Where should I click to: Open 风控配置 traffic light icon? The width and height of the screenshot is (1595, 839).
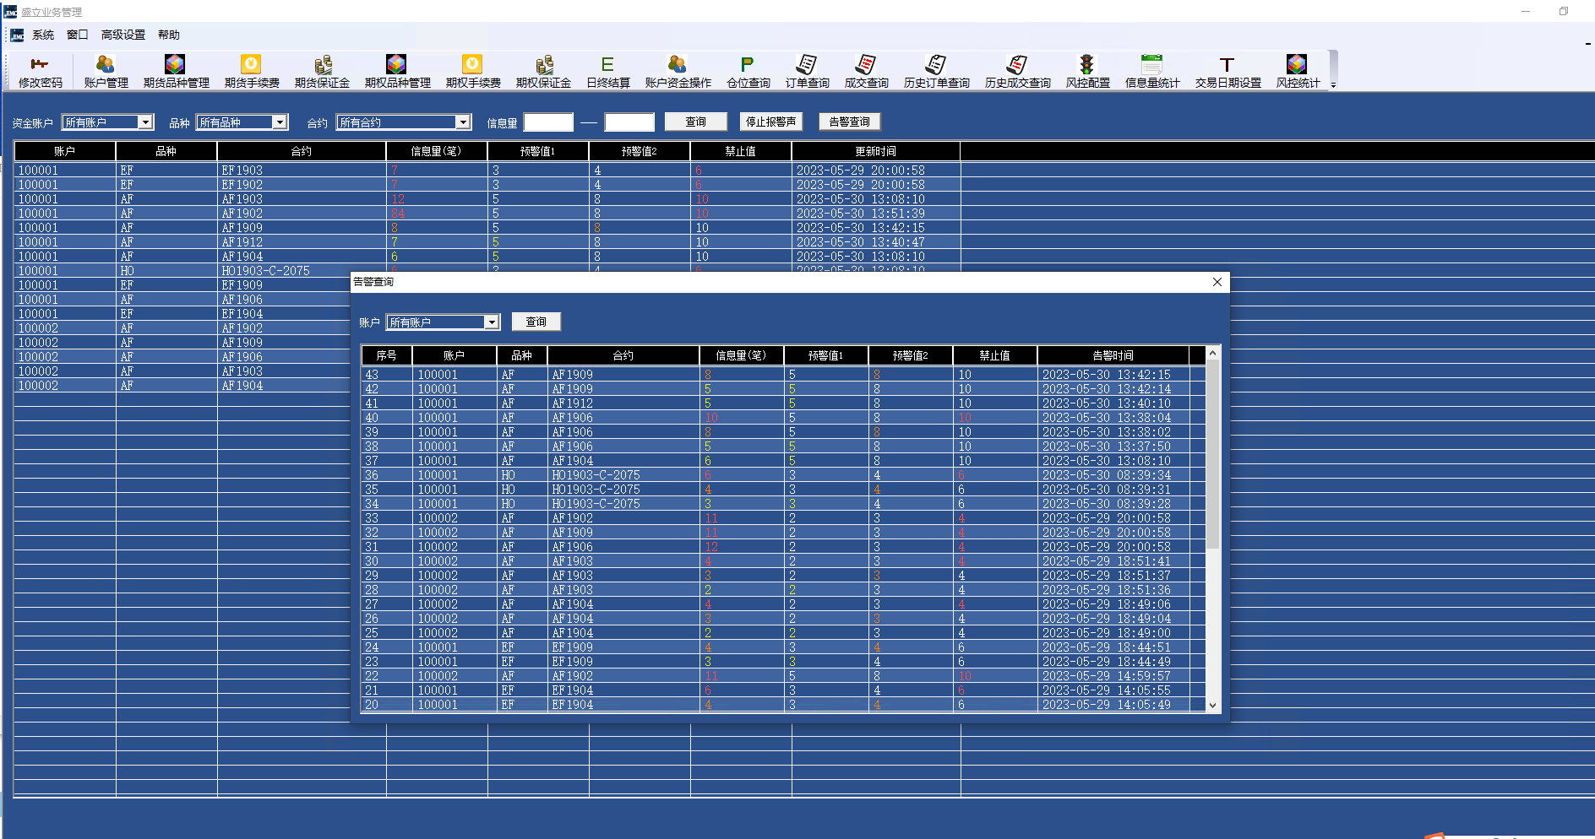tap(1087, 73)
